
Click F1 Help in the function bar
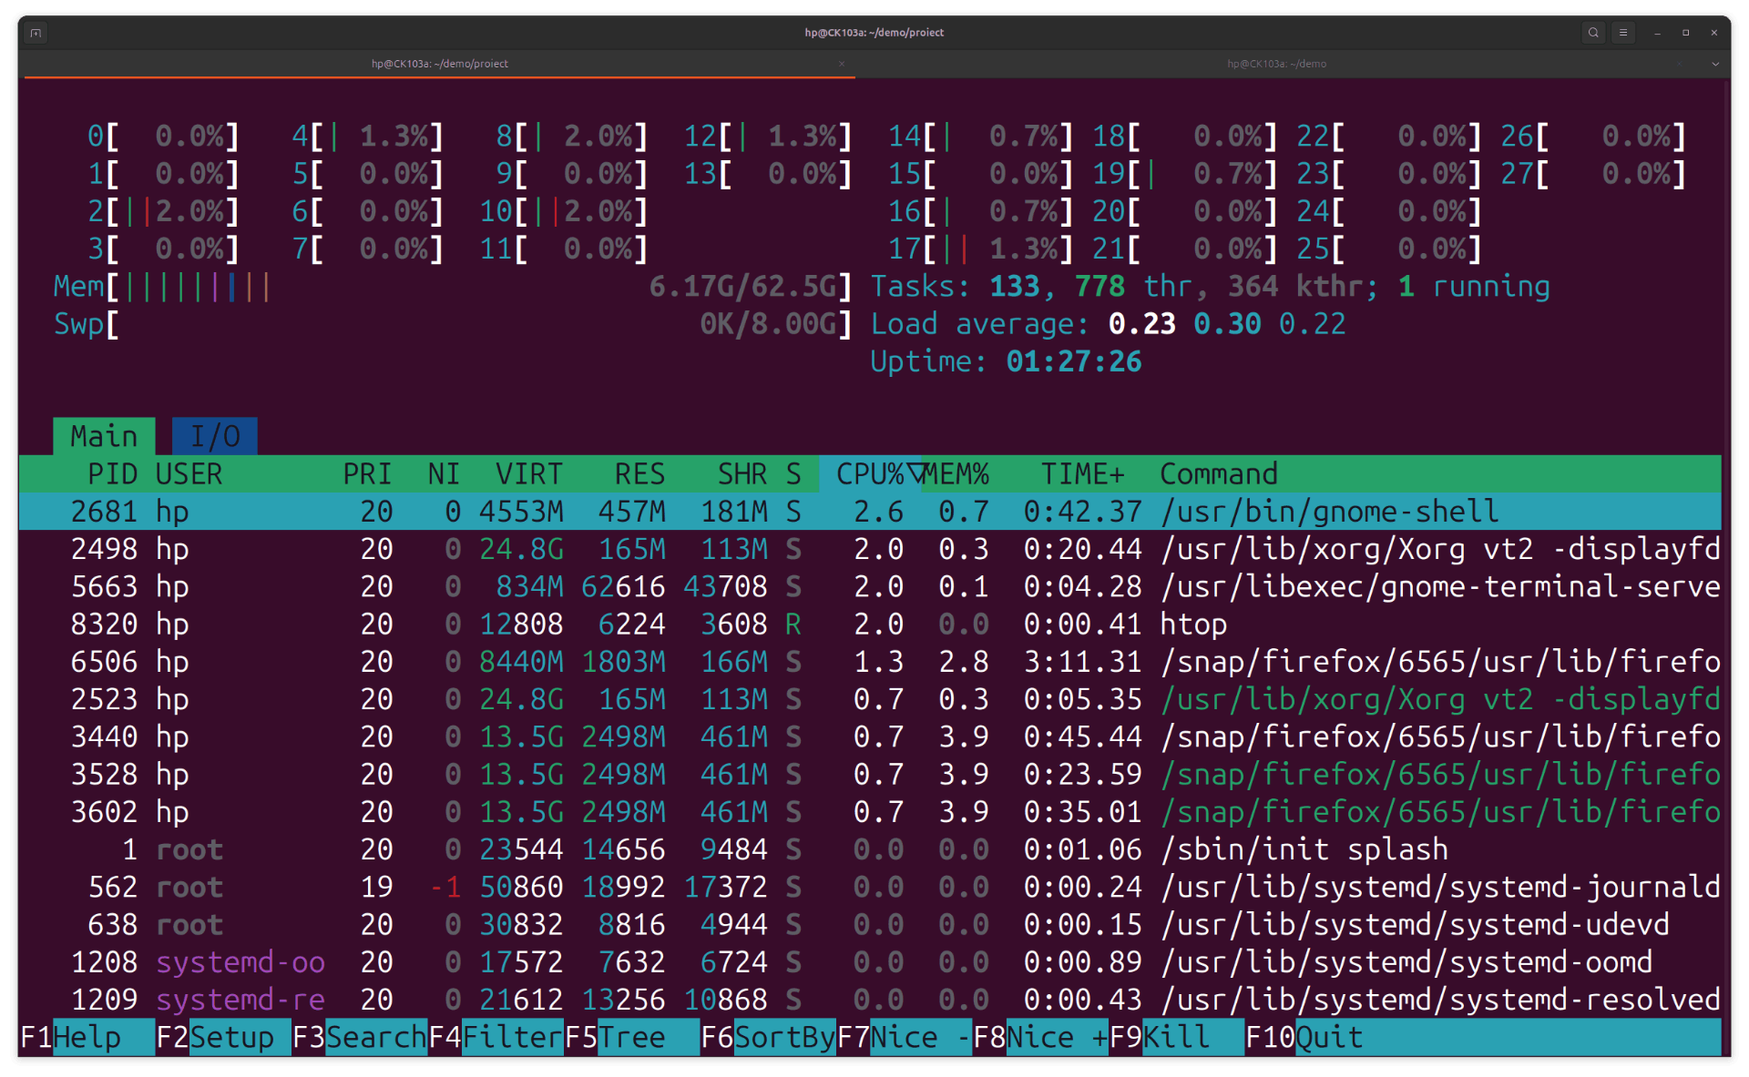[87, 1037]
